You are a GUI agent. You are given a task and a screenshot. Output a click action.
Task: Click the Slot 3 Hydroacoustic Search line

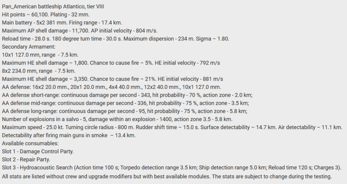pyautogui.click(x=172, y=167)
